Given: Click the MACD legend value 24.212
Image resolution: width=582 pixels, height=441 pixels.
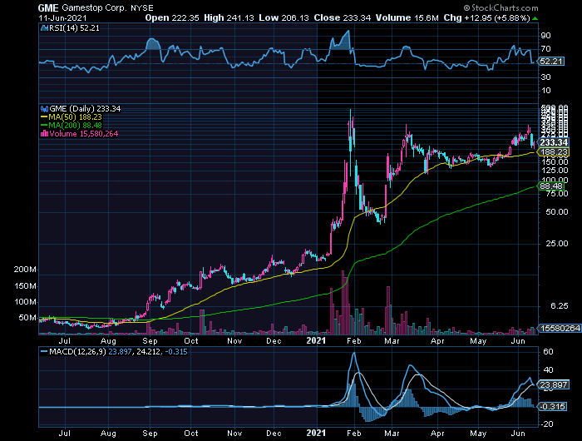Looking at the screenshot, I should point(149,351).
